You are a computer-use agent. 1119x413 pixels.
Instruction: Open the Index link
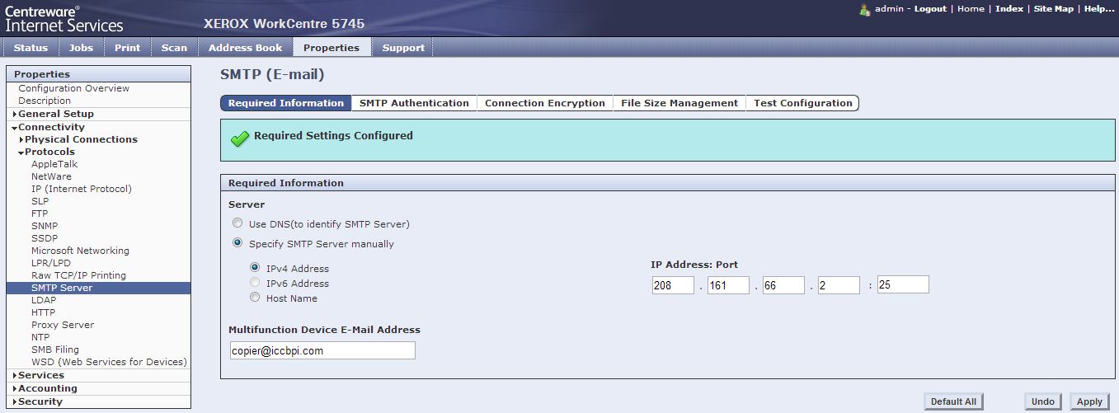coord(1009,9)
